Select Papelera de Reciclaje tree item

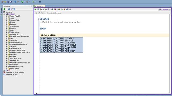[x=16, y=66]
